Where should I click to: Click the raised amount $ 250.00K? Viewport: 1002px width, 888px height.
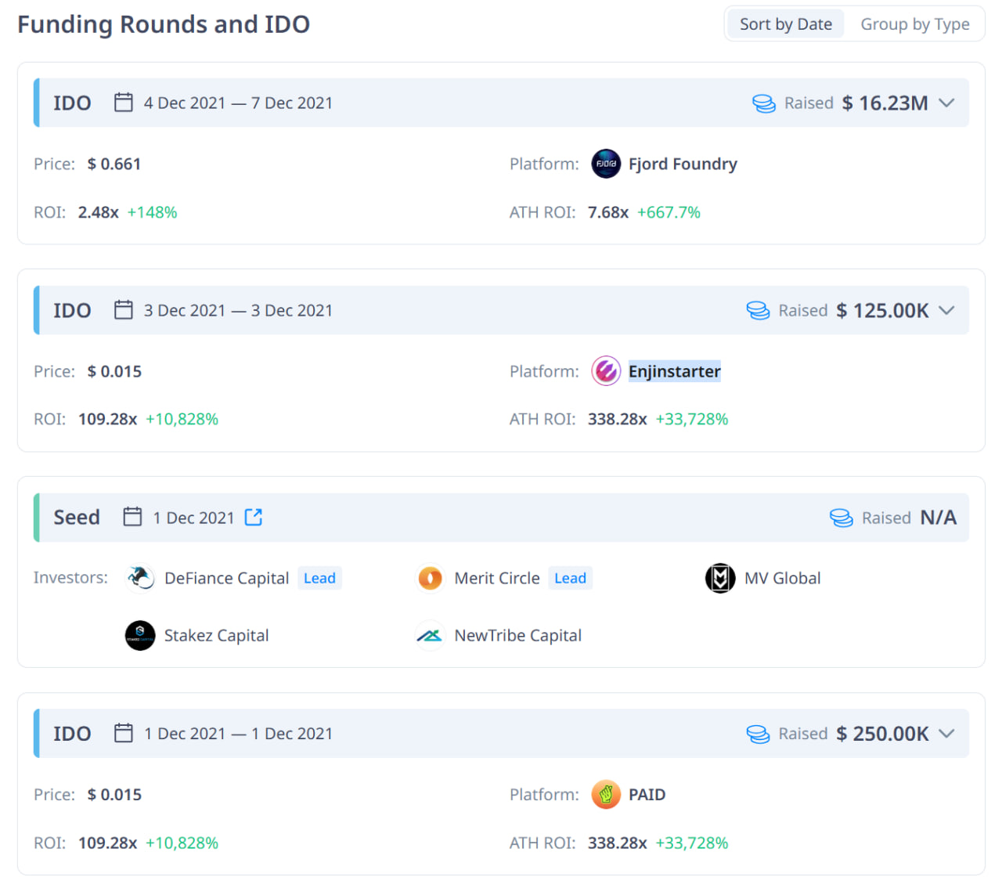click(882, 733)
